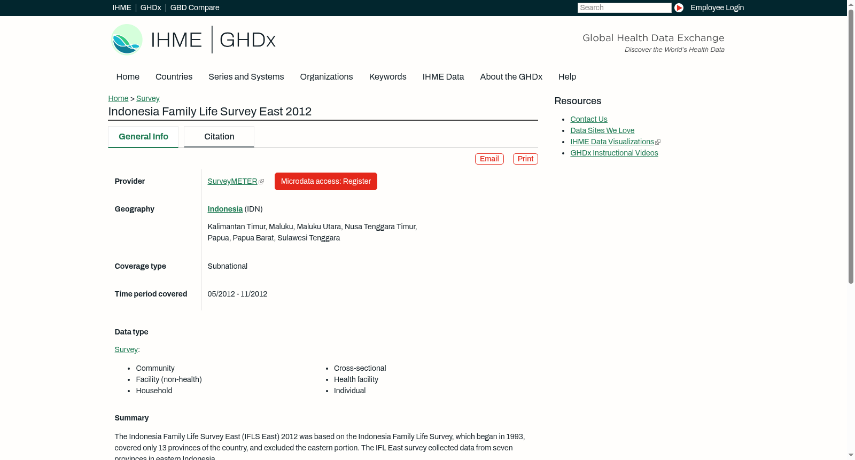The width and height of the screenshot is (855, 460).
Task: Click the 'Household' list item
Action: [x=154, y=391]
